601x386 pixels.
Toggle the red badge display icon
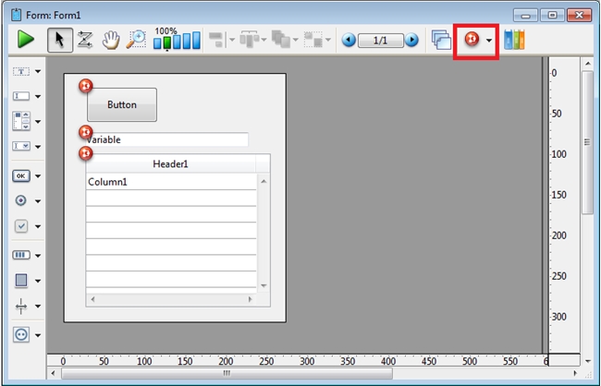(471, 40)
